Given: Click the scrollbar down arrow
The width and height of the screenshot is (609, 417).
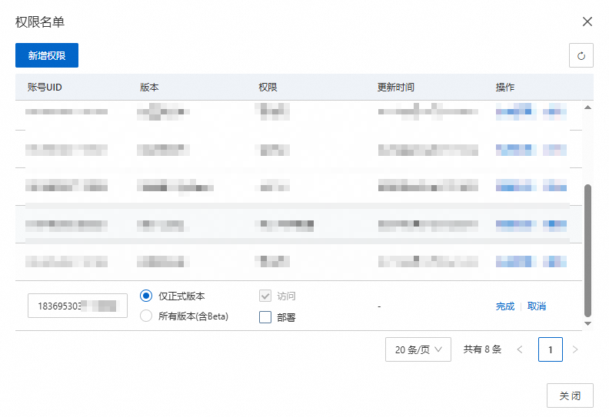Looking at the screenshot, I should (x=588, y=323).
